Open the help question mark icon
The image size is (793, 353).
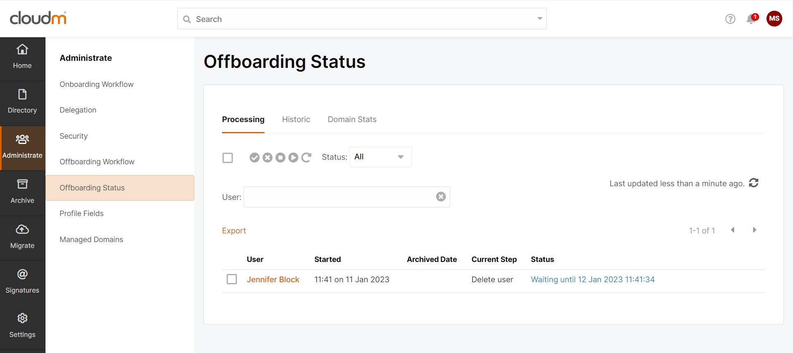pos(730,19)
